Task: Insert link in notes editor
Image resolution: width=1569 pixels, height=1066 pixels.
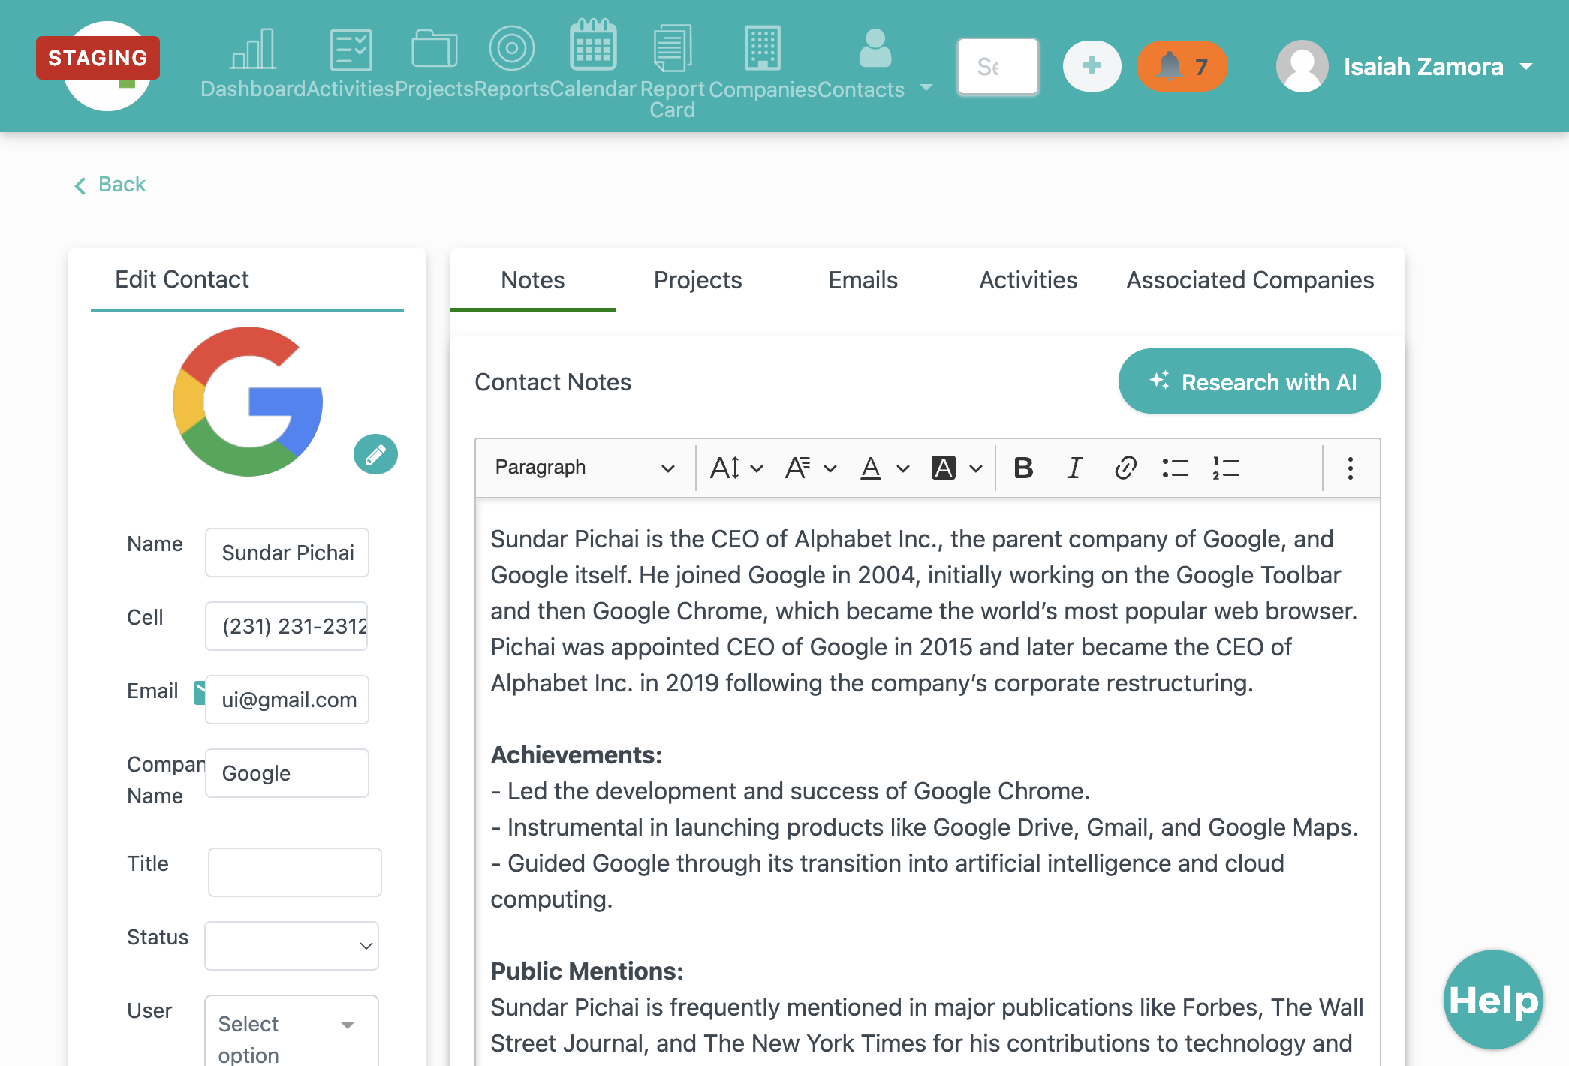Action: (x=1125, y=468)
